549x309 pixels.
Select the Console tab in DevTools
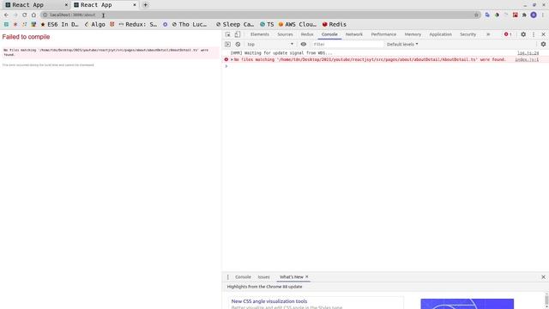pyautogui.click(x=329, y=34)
